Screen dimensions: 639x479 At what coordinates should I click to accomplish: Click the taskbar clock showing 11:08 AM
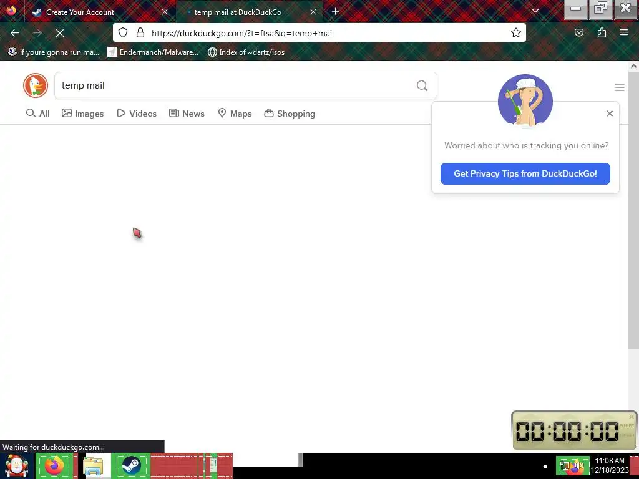coord(610,465)
